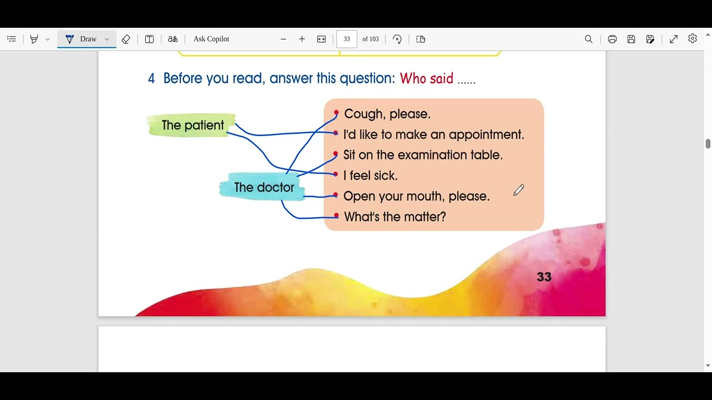Click 'The doctor' label
Image resolution: width=712 pixels, height=400 pixels.
264,187
